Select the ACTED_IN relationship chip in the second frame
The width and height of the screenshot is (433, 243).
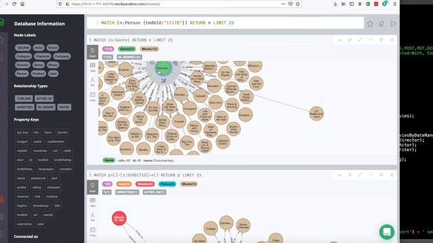pyautogui.click(x=154, y=192)
